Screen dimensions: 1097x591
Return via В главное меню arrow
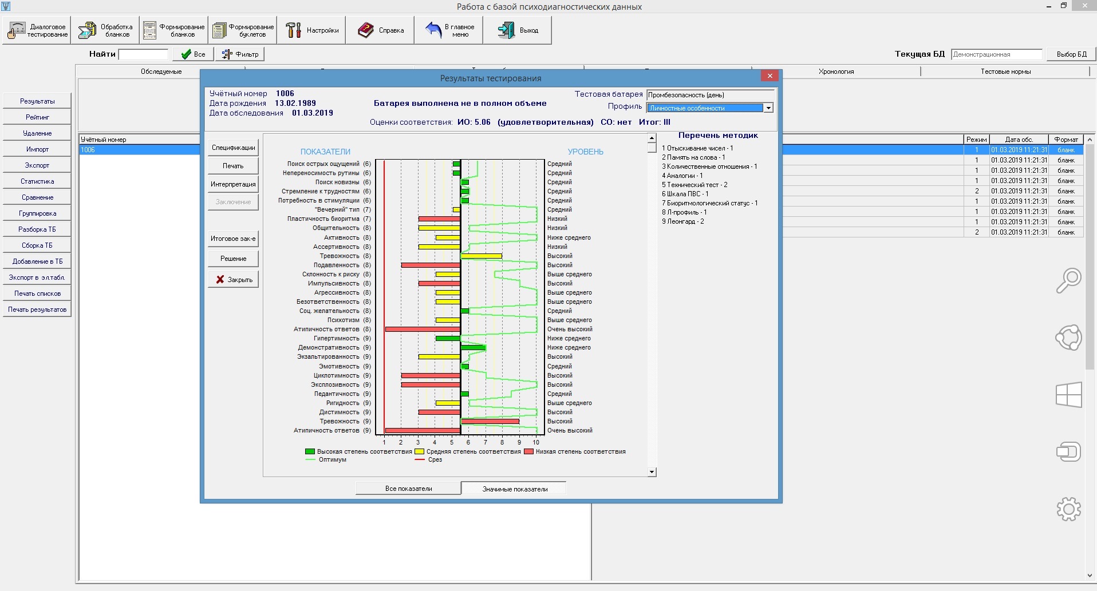click(449, 30)
